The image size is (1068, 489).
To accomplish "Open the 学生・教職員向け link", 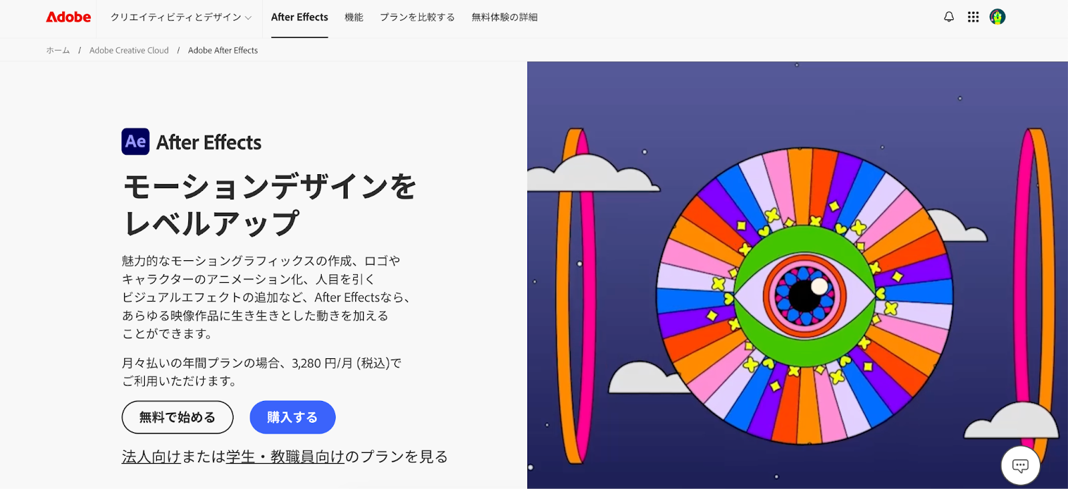I will click(285, 456).
